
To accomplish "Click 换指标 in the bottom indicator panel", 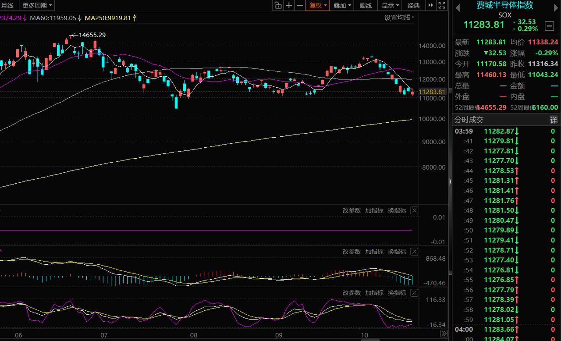I will pyautogui.click(x=397, y=293).
